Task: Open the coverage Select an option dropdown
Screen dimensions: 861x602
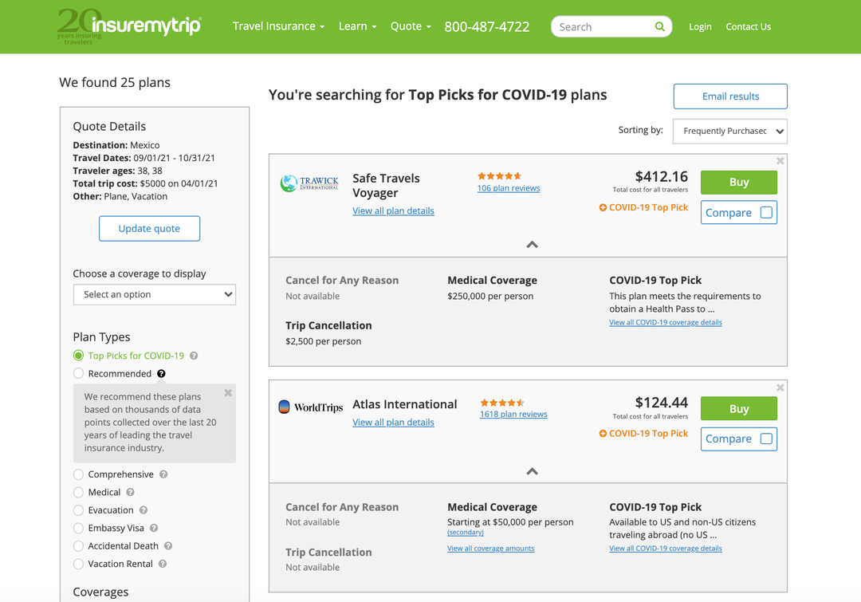Action: 154,294
